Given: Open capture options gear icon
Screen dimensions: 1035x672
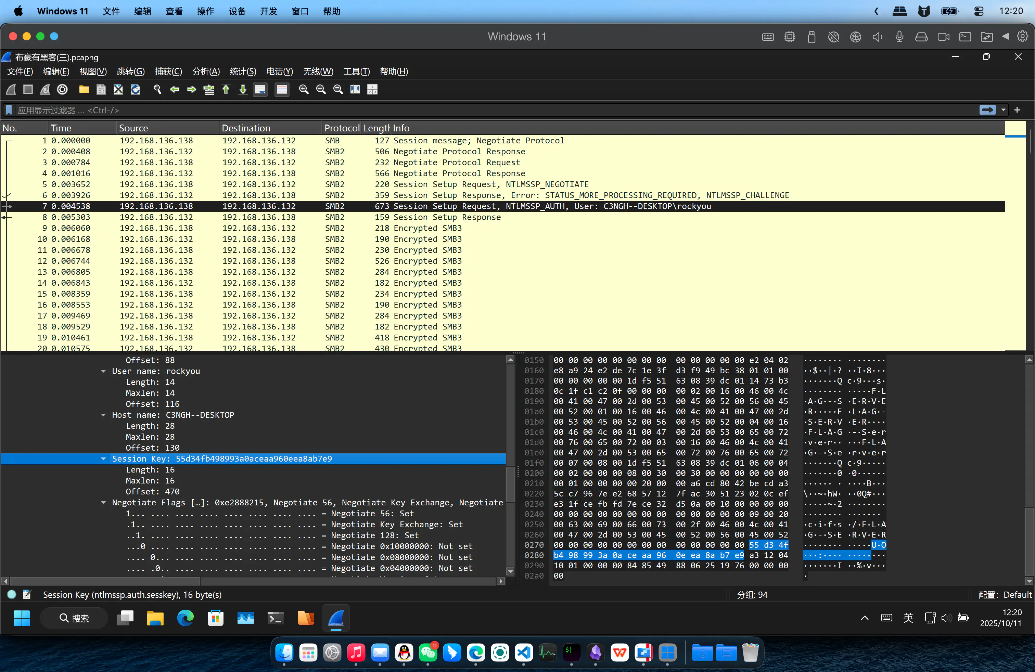Looking at the screenshot, I should pyautogui.click(x=63, y=90).
